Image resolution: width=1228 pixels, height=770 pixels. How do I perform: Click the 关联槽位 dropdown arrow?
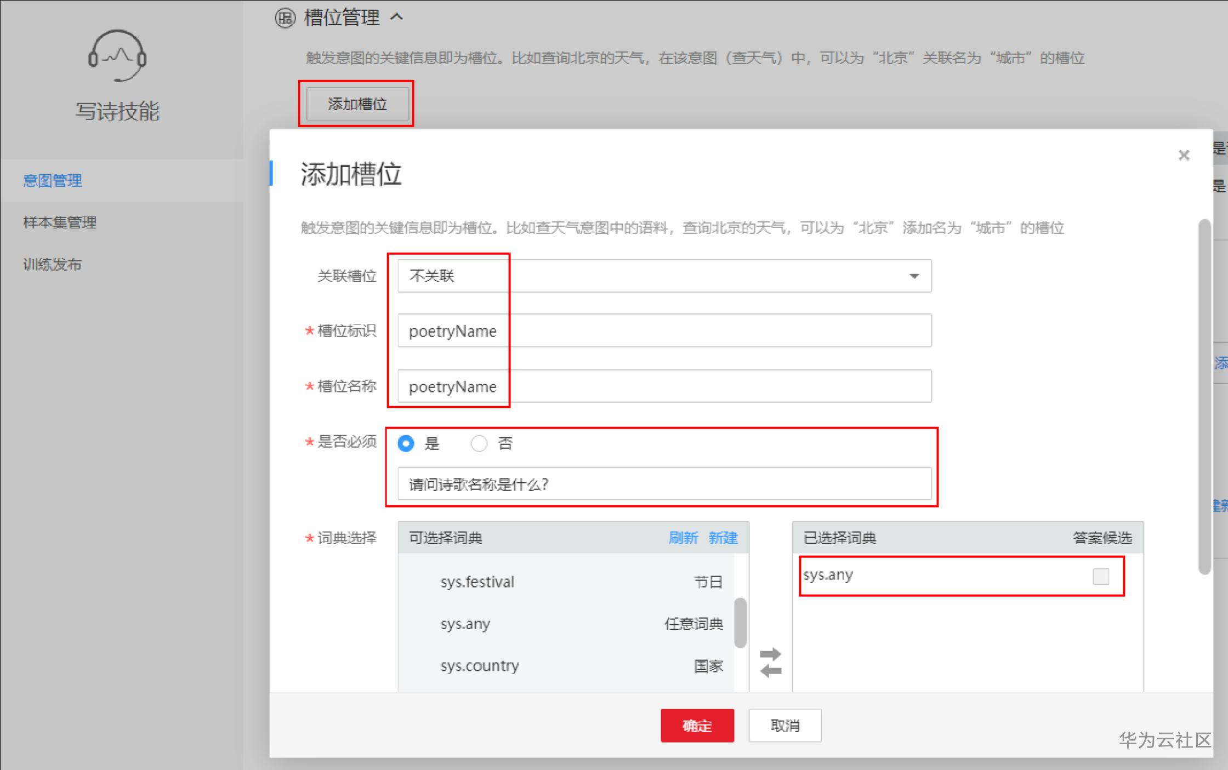click(914, 276)
